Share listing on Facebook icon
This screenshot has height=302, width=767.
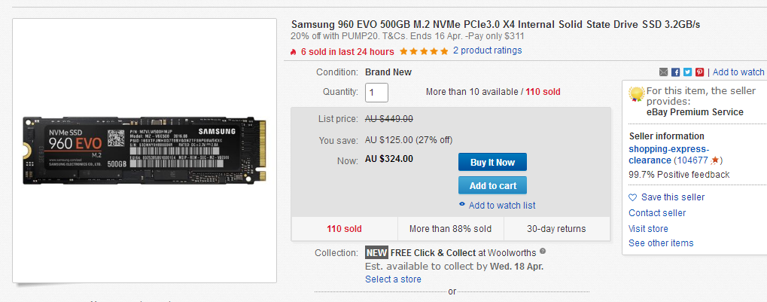[x=675, y=72]
